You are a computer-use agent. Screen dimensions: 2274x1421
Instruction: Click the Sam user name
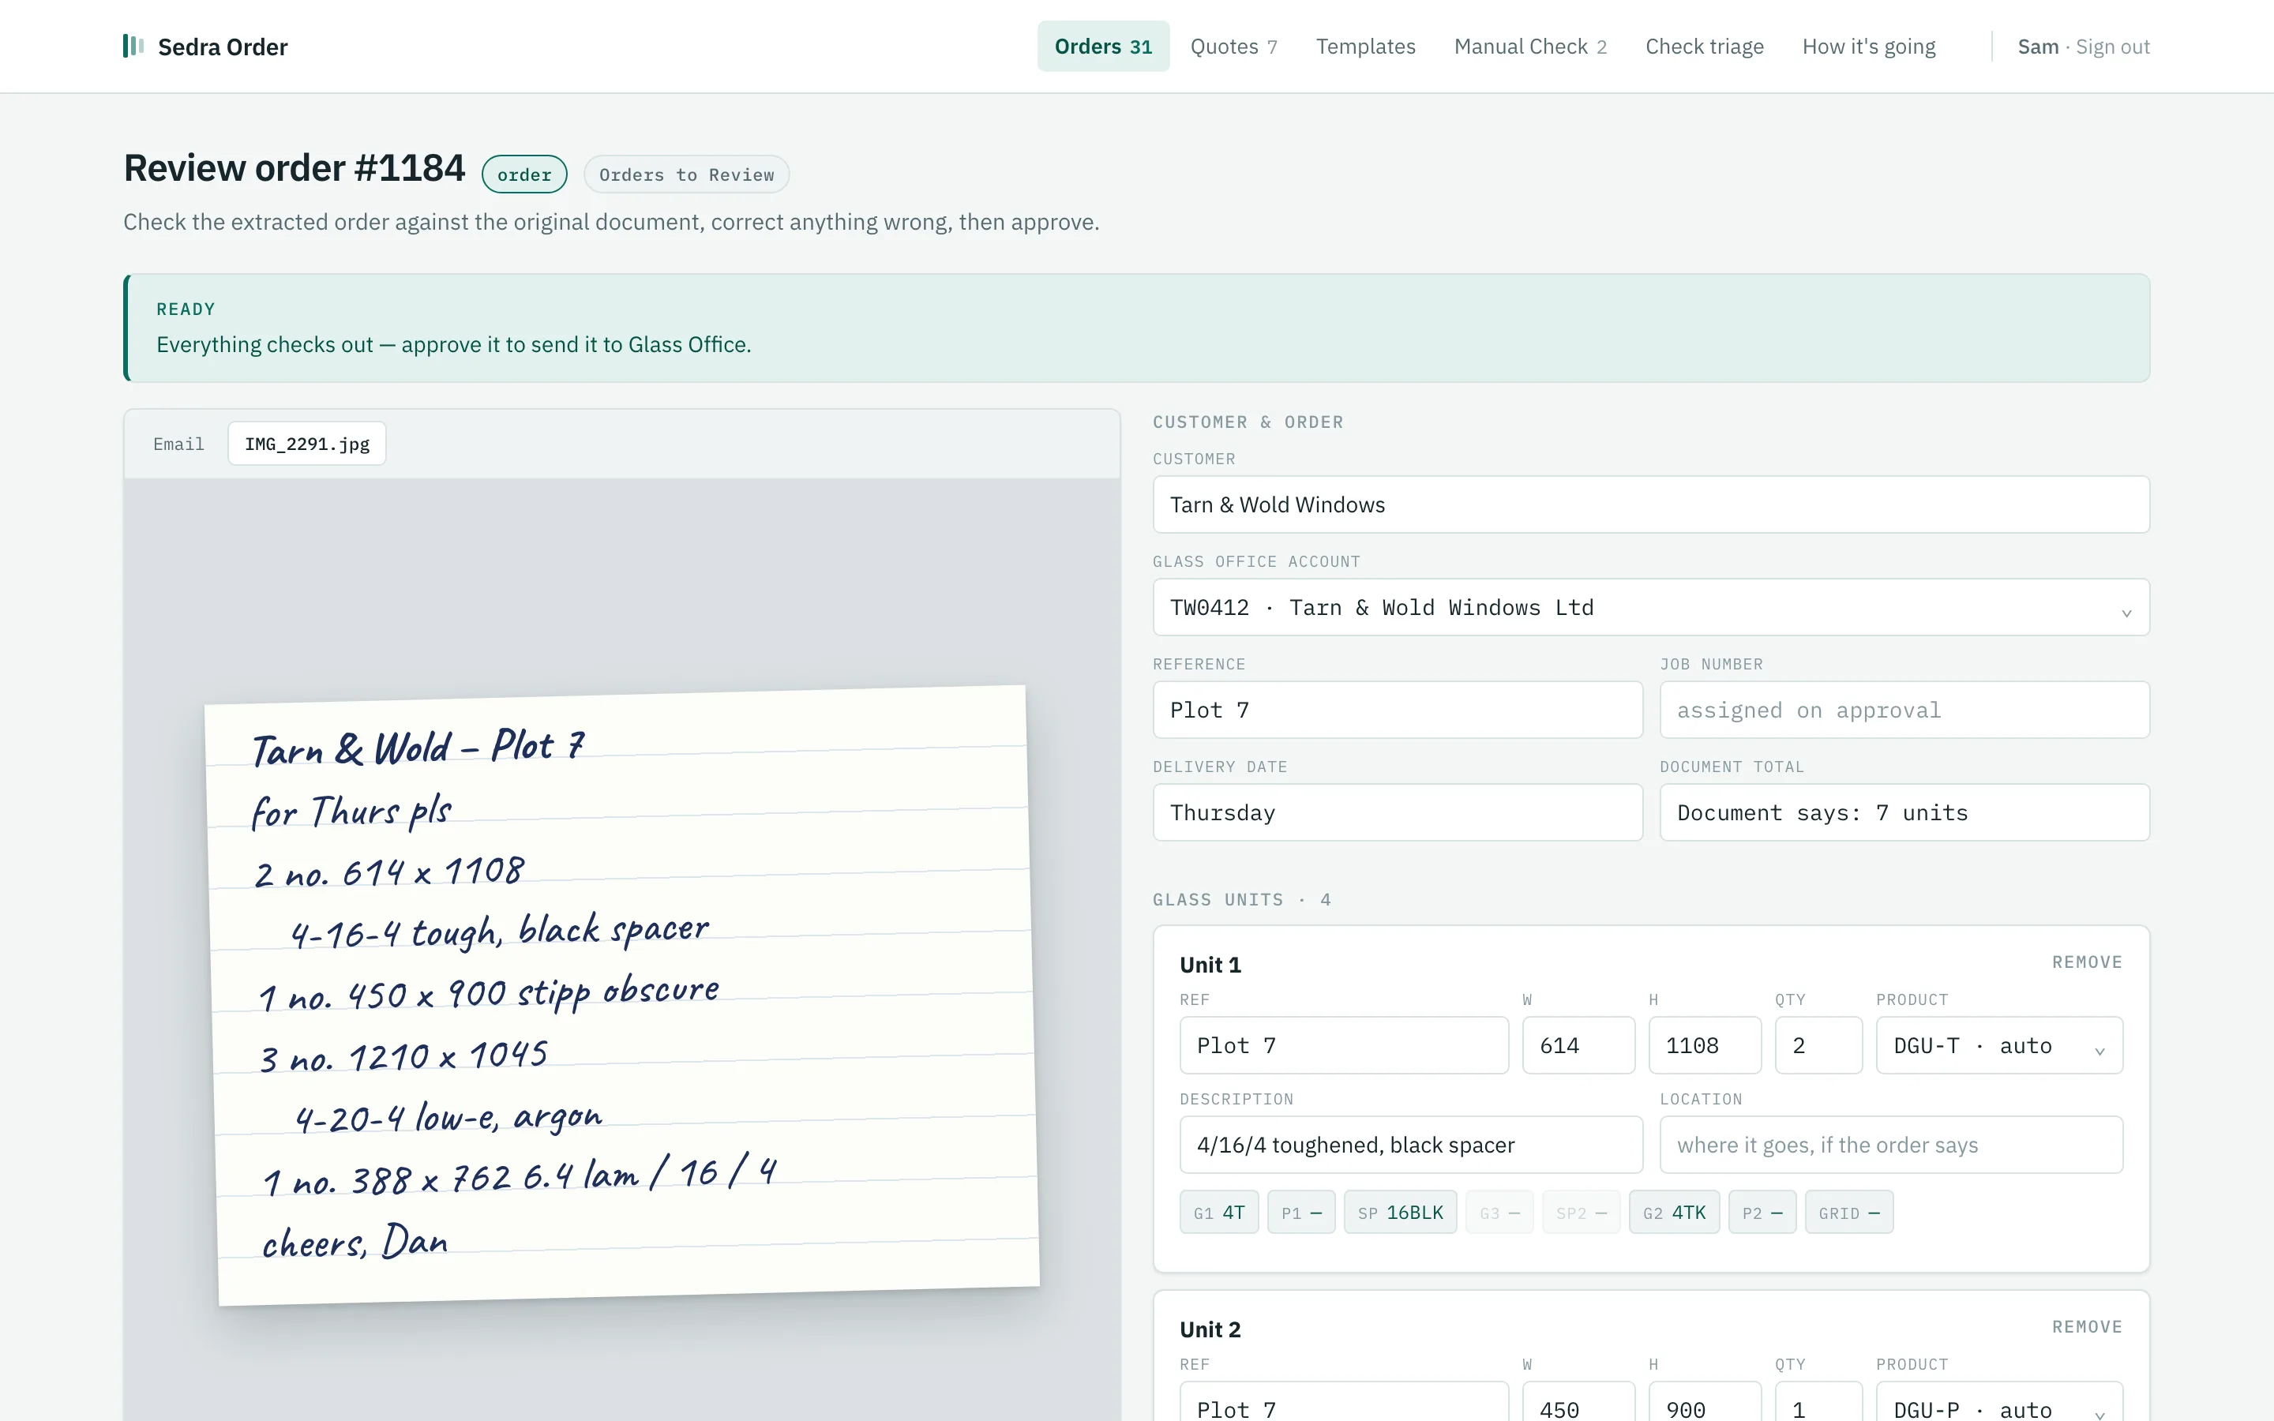2037,46
